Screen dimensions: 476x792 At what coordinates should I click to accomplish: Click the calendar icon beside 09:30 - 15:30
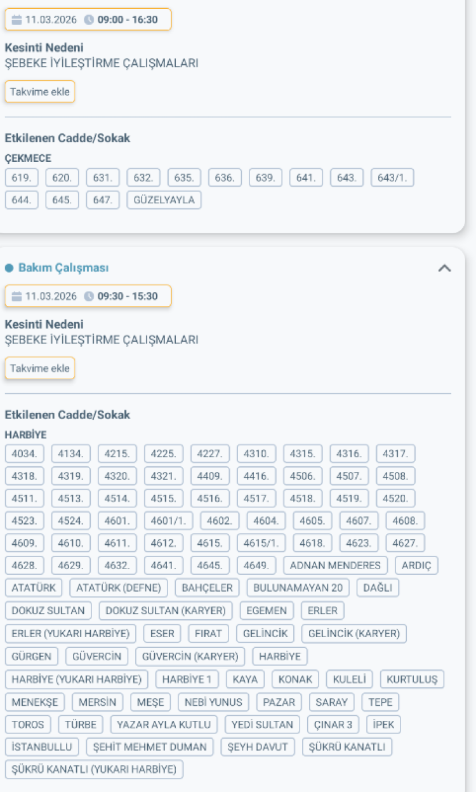17,297
